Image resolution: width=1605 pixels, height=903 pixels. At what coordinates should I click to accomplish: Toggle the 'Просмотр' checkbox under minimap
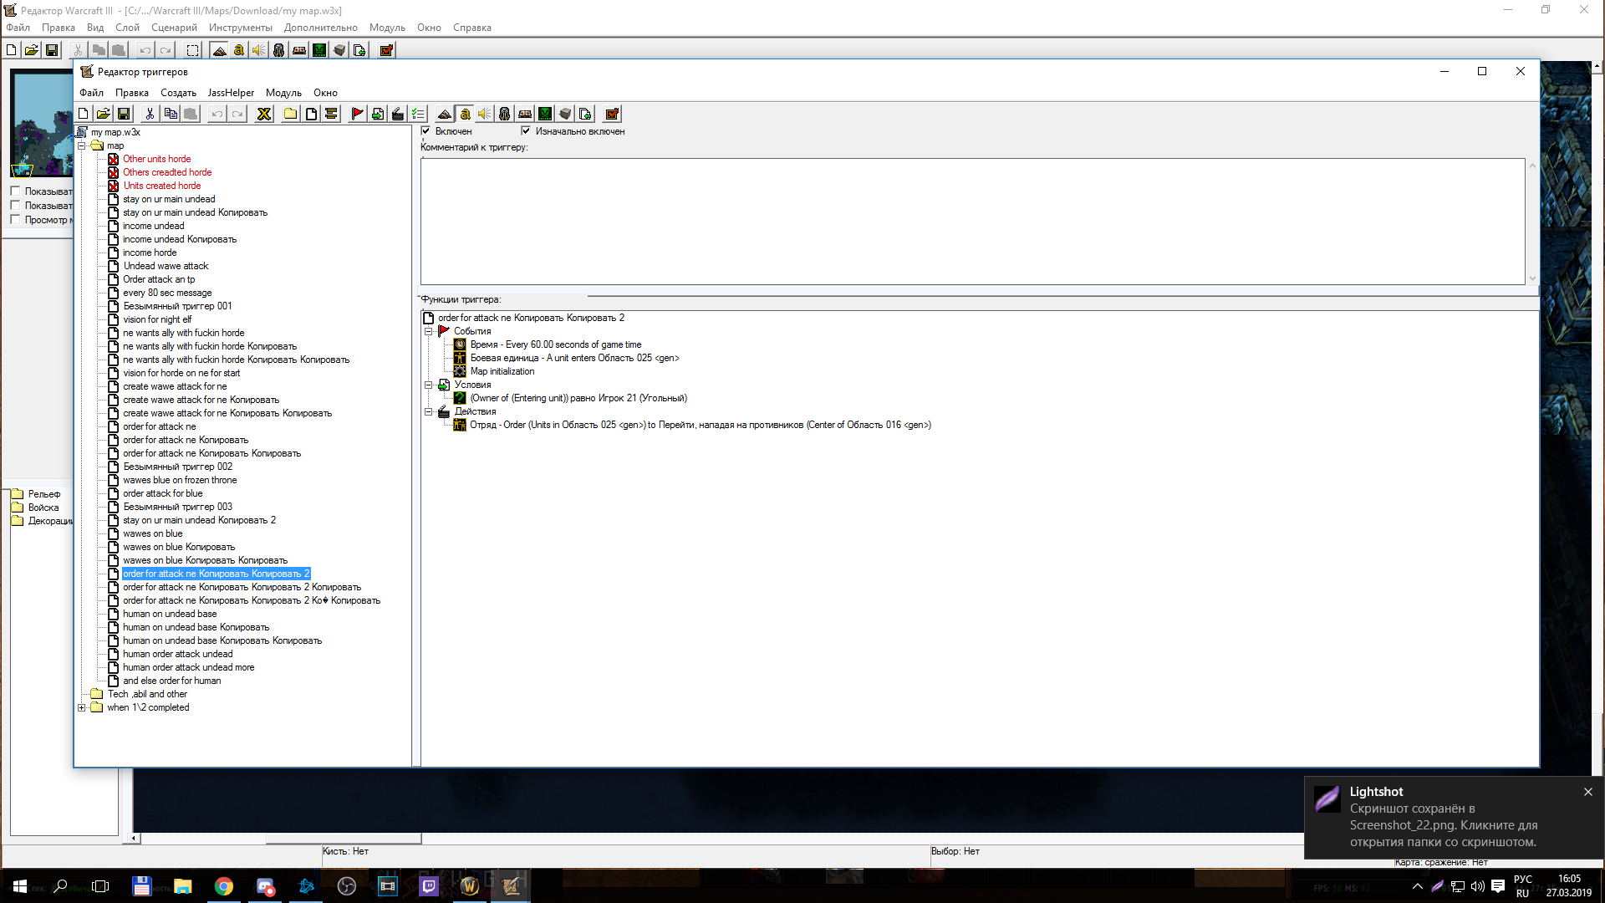tap(15, 220)
